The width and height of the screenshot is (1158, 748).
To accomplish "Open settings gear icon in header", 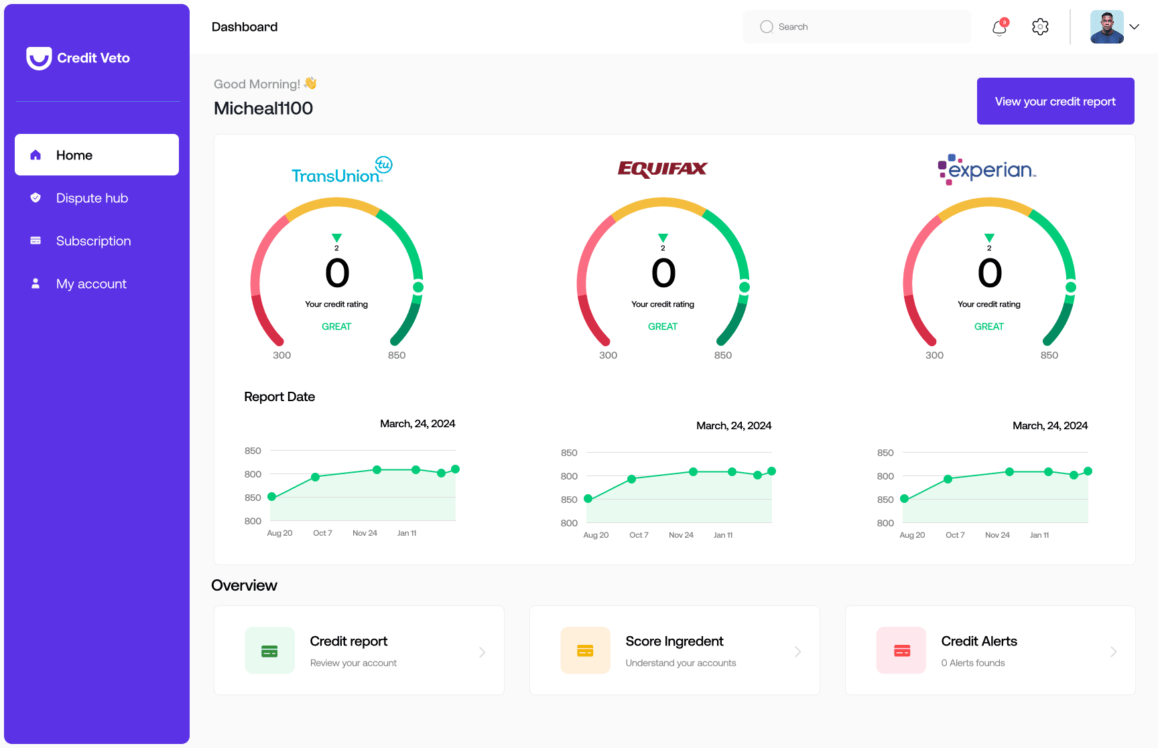I will click(1040, 27).
